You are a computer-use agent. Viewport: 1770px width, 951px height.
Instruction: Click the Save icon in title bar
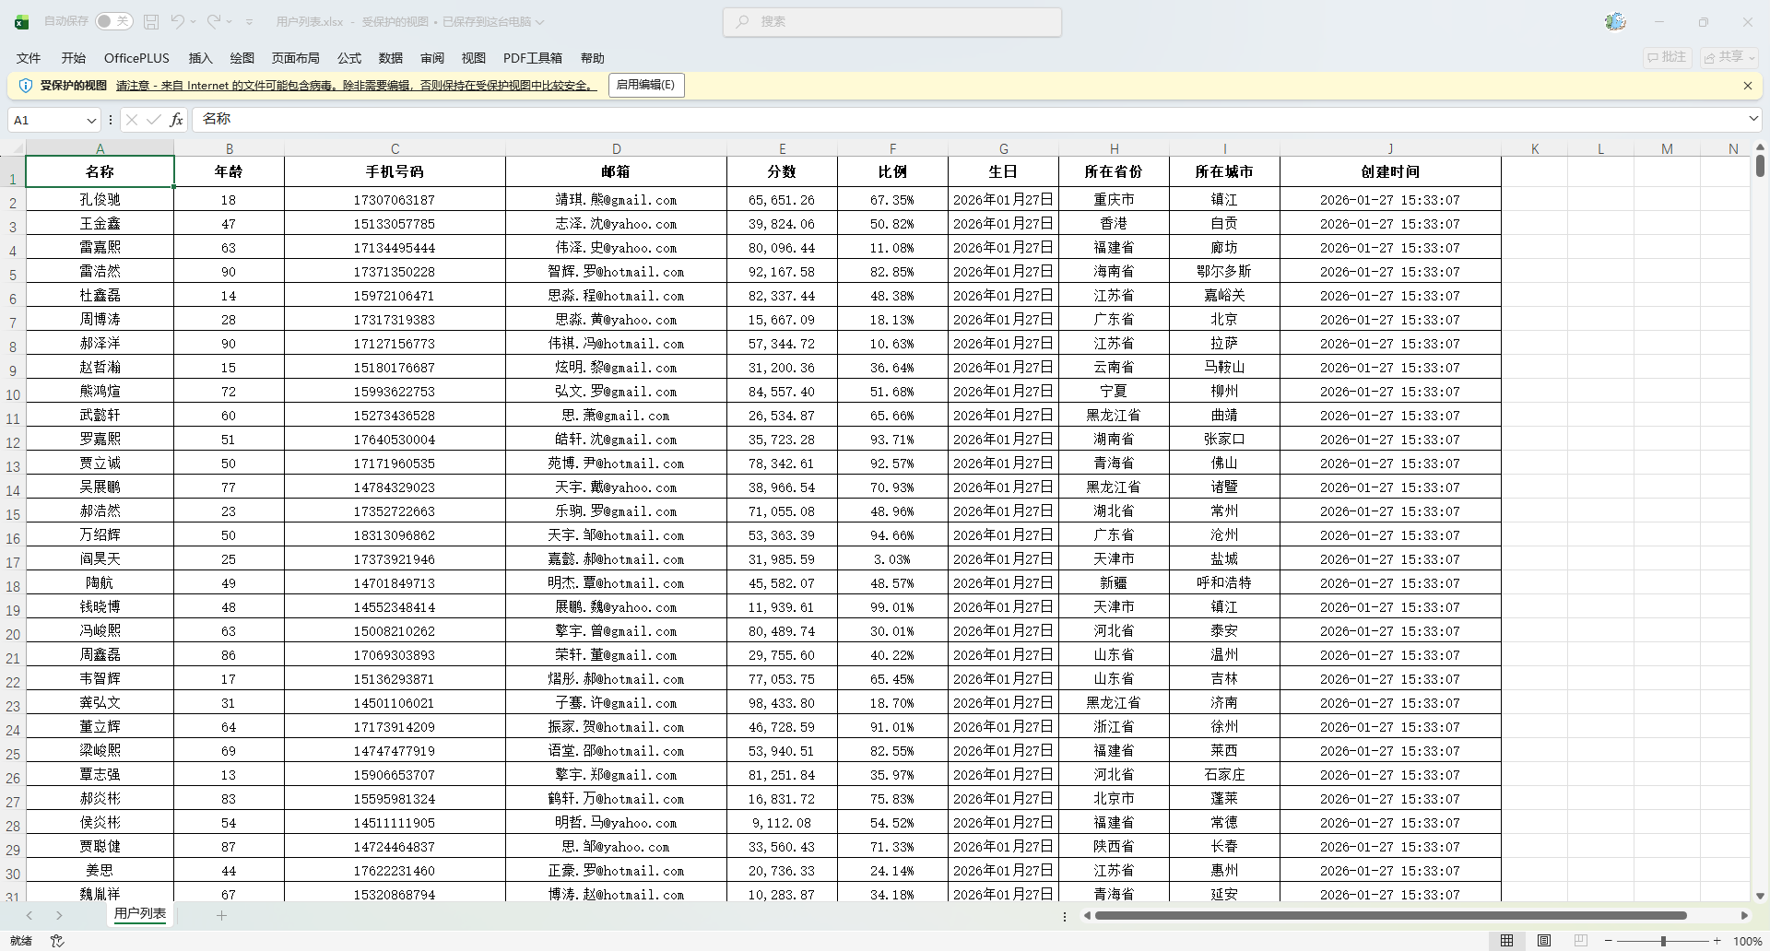click(x=151, y=21)
